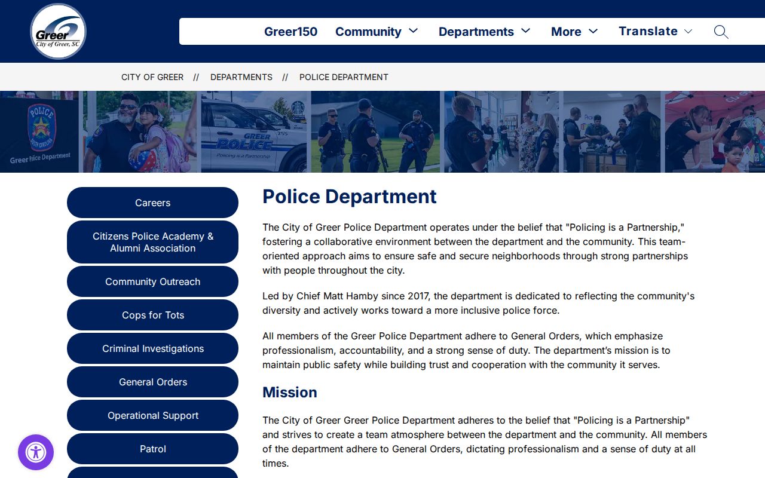Open Cops for Tots page
The height and width of the screenshot is (478, 765).
152,315
